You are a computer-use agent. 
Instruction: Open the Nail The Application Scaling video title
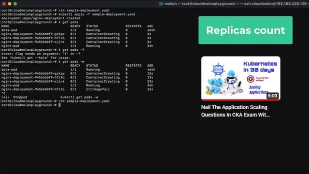(x=235, y=111)
